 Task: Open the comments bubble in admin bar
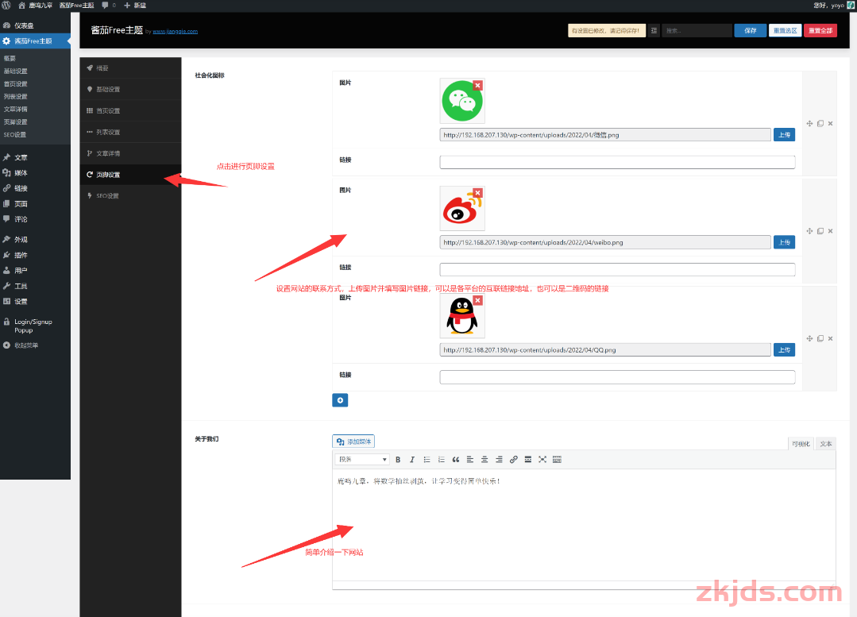pos(108,5)
